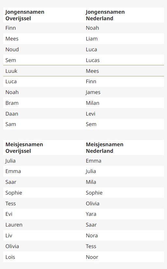The width and height of the screenshot is (167, 269).
Task: Click the name Evi
Action: (x=9, y=214)
